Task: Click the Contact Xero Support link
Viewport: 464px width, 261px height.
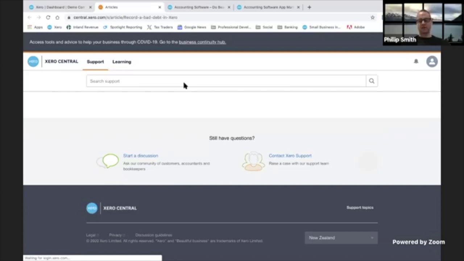Action: (x=290, y=156)
